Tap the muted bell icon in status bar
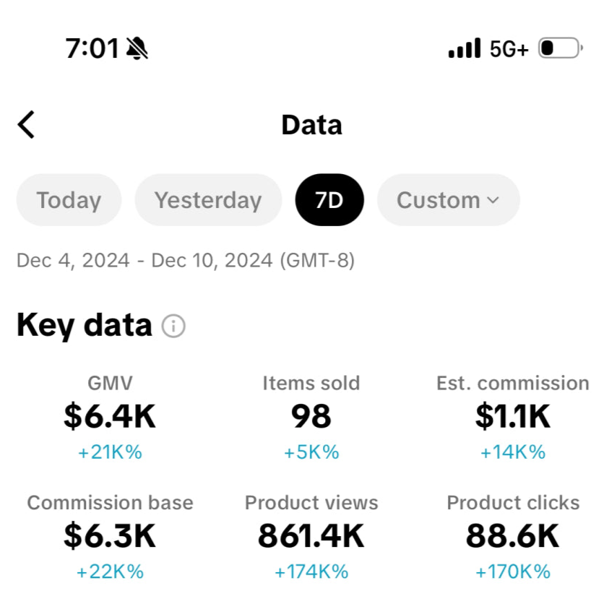604x604 pixels. pos(137,48)
